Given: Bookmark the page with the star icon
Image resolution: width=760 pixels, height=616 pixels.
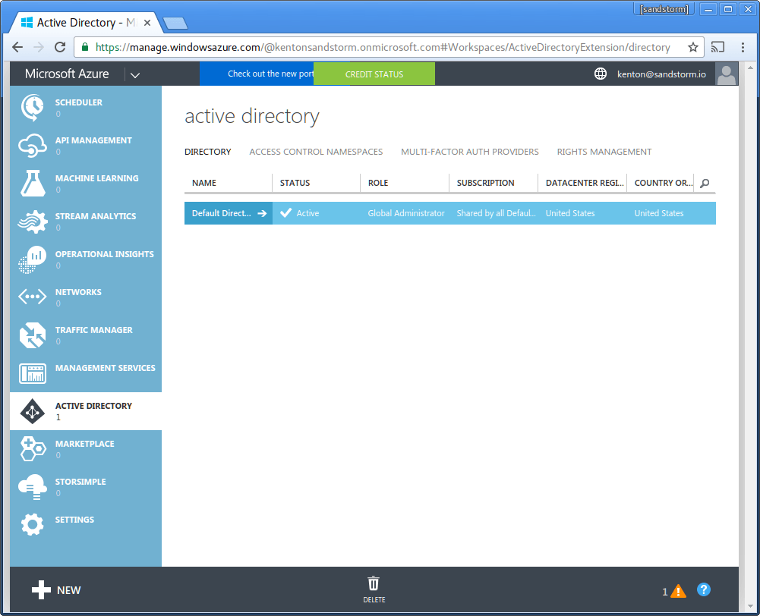Looking at the screenshot, I should 692,47.
